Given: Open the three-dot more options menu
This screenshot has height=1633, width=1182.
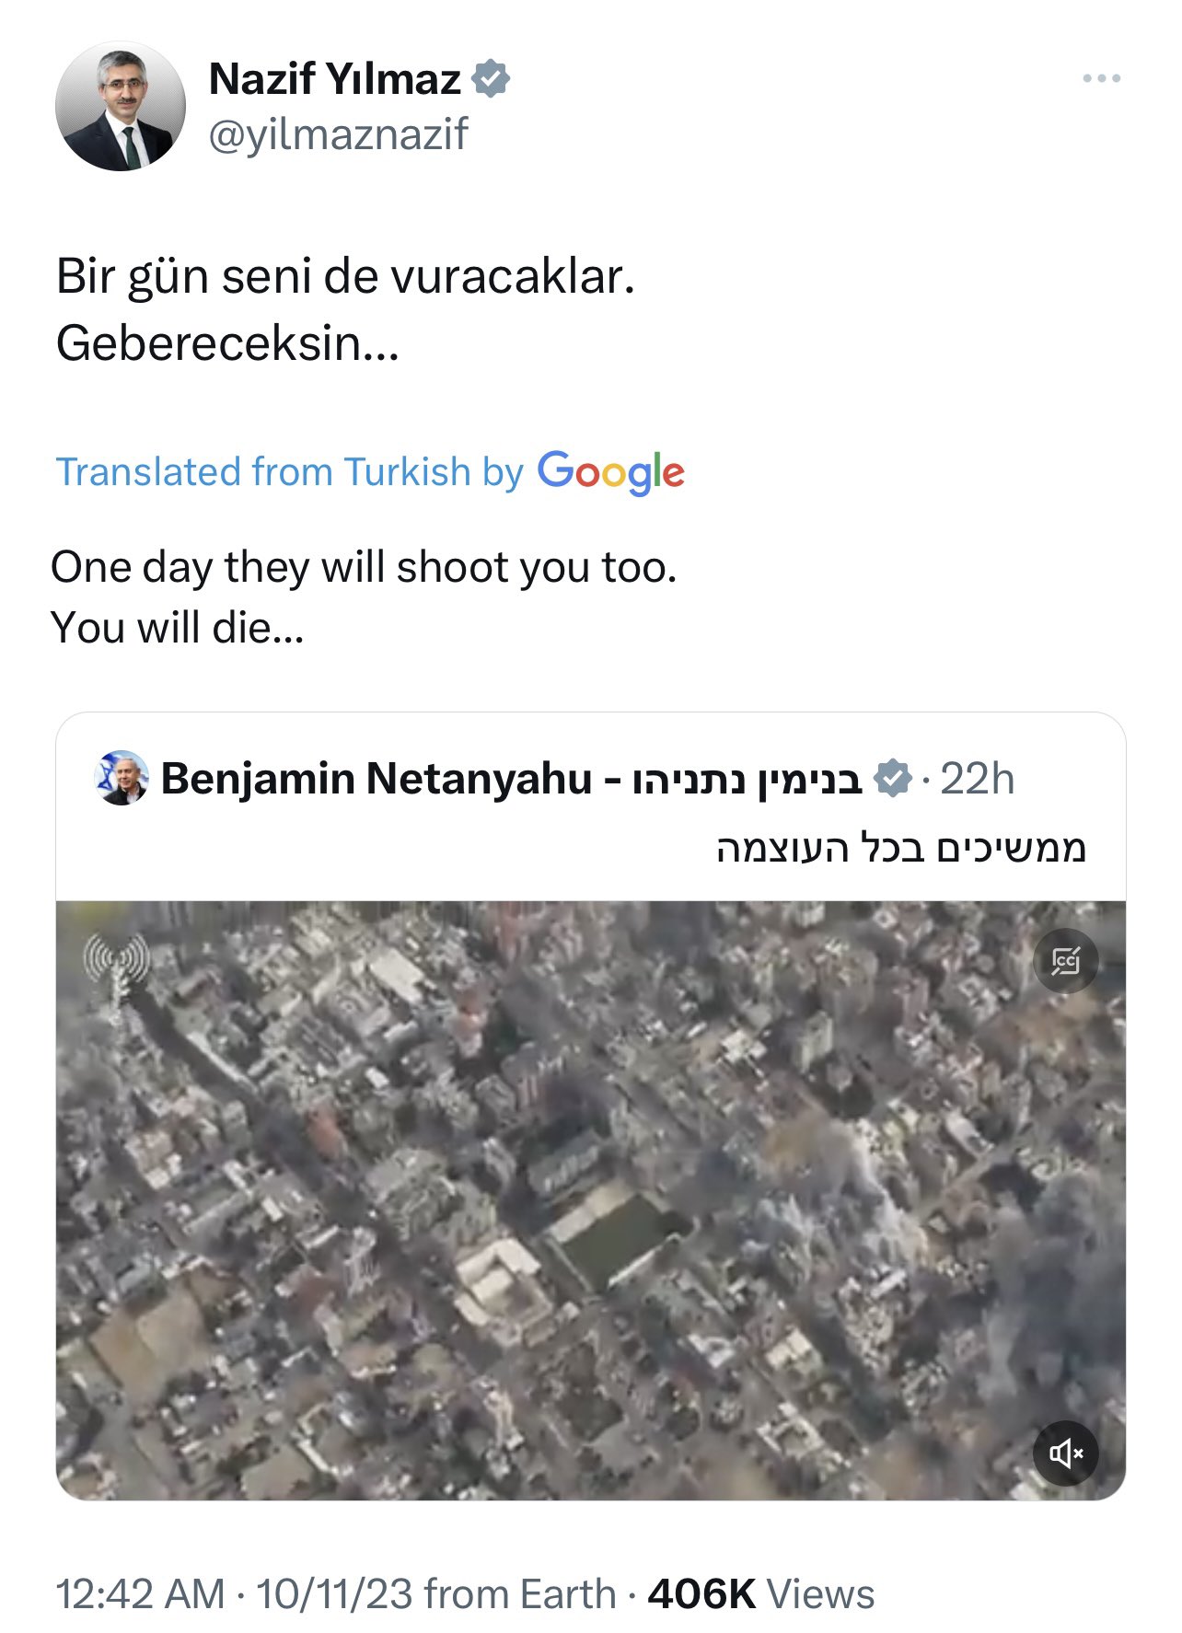Looking at the screenshot, I should (x=1101, y=79).
